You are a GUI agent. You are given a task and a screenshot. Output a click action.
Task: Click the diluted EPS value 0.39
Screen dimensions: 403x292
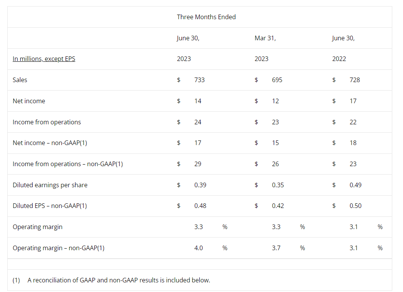coord(200,185)
